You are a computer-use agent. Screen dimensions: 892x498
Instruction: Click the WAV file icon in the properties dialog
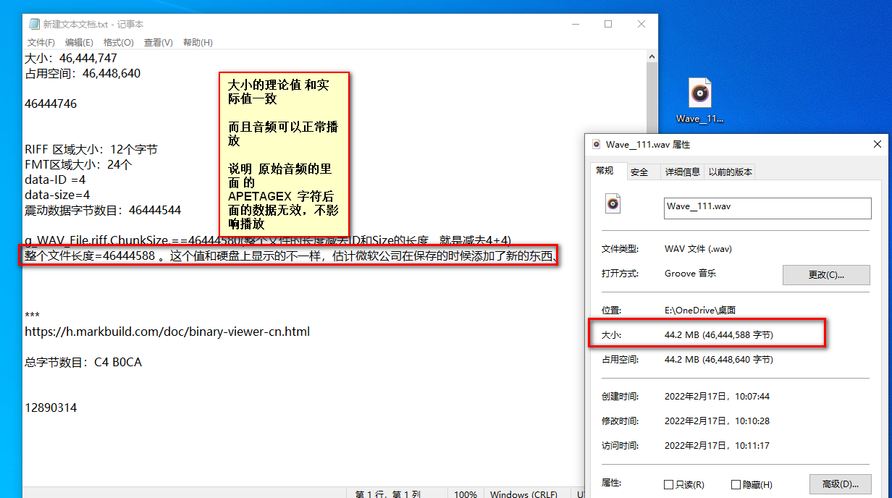point(613,203)
